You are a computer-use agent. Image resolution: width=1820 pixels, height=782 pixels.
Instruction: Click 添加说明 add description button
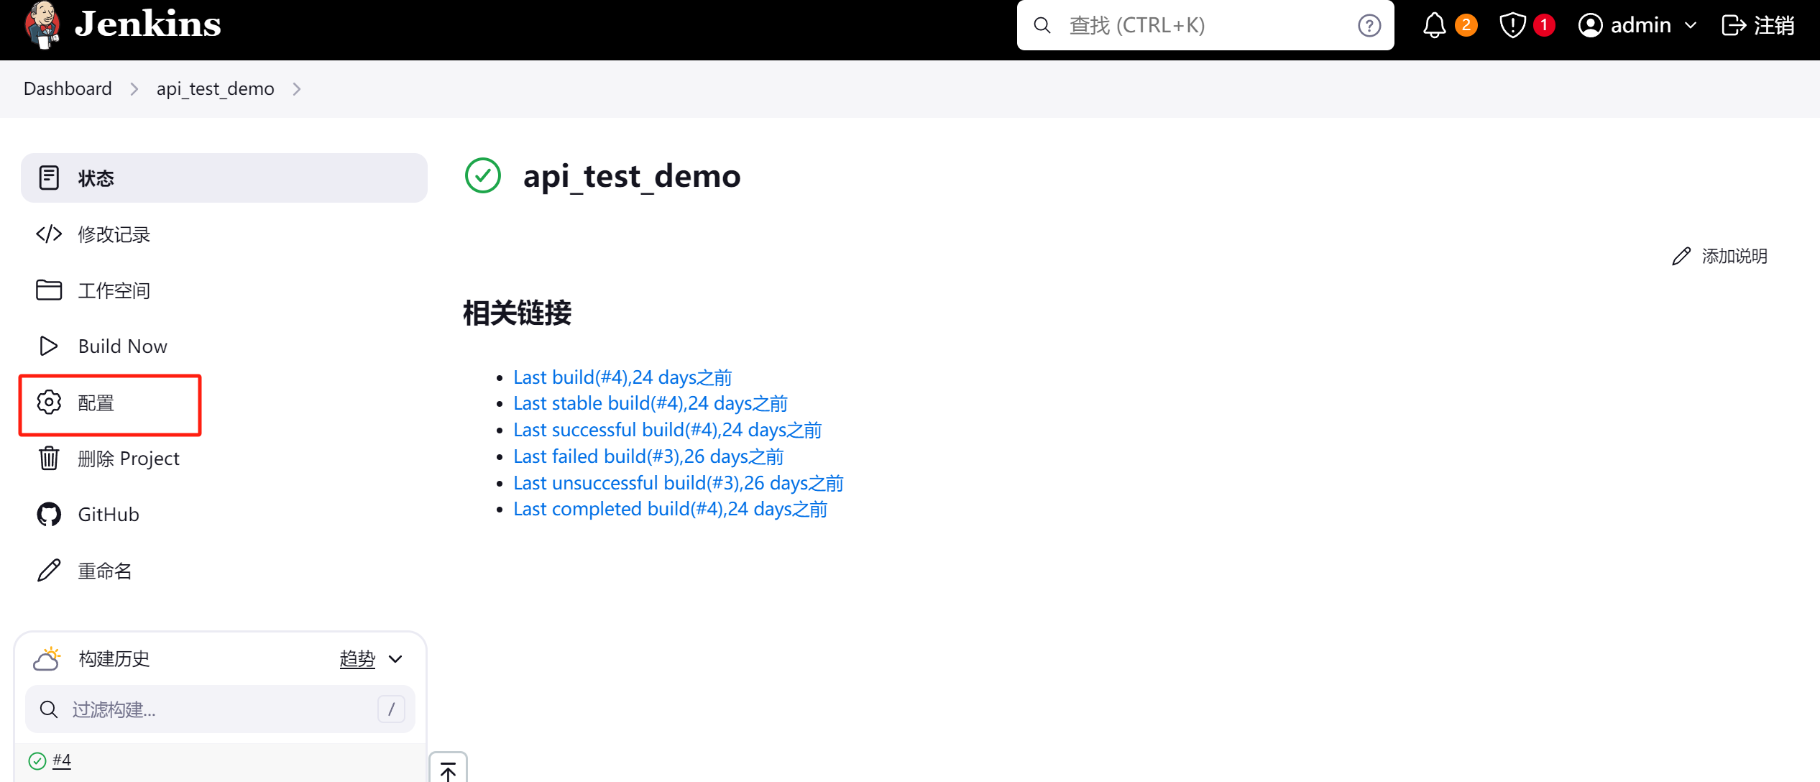(1719, 257)
